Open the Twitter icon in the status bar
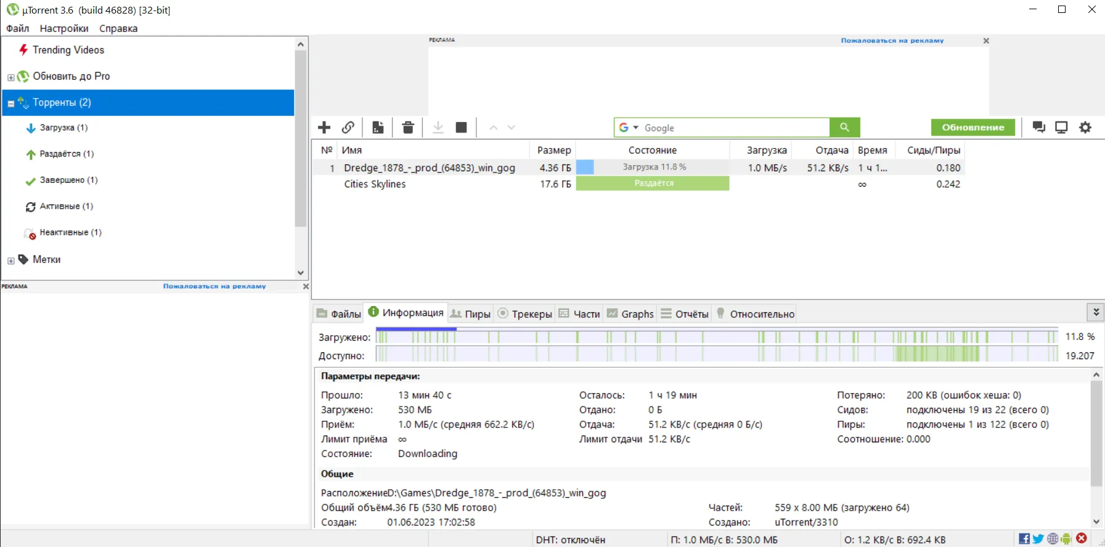 coord(1038,539)
